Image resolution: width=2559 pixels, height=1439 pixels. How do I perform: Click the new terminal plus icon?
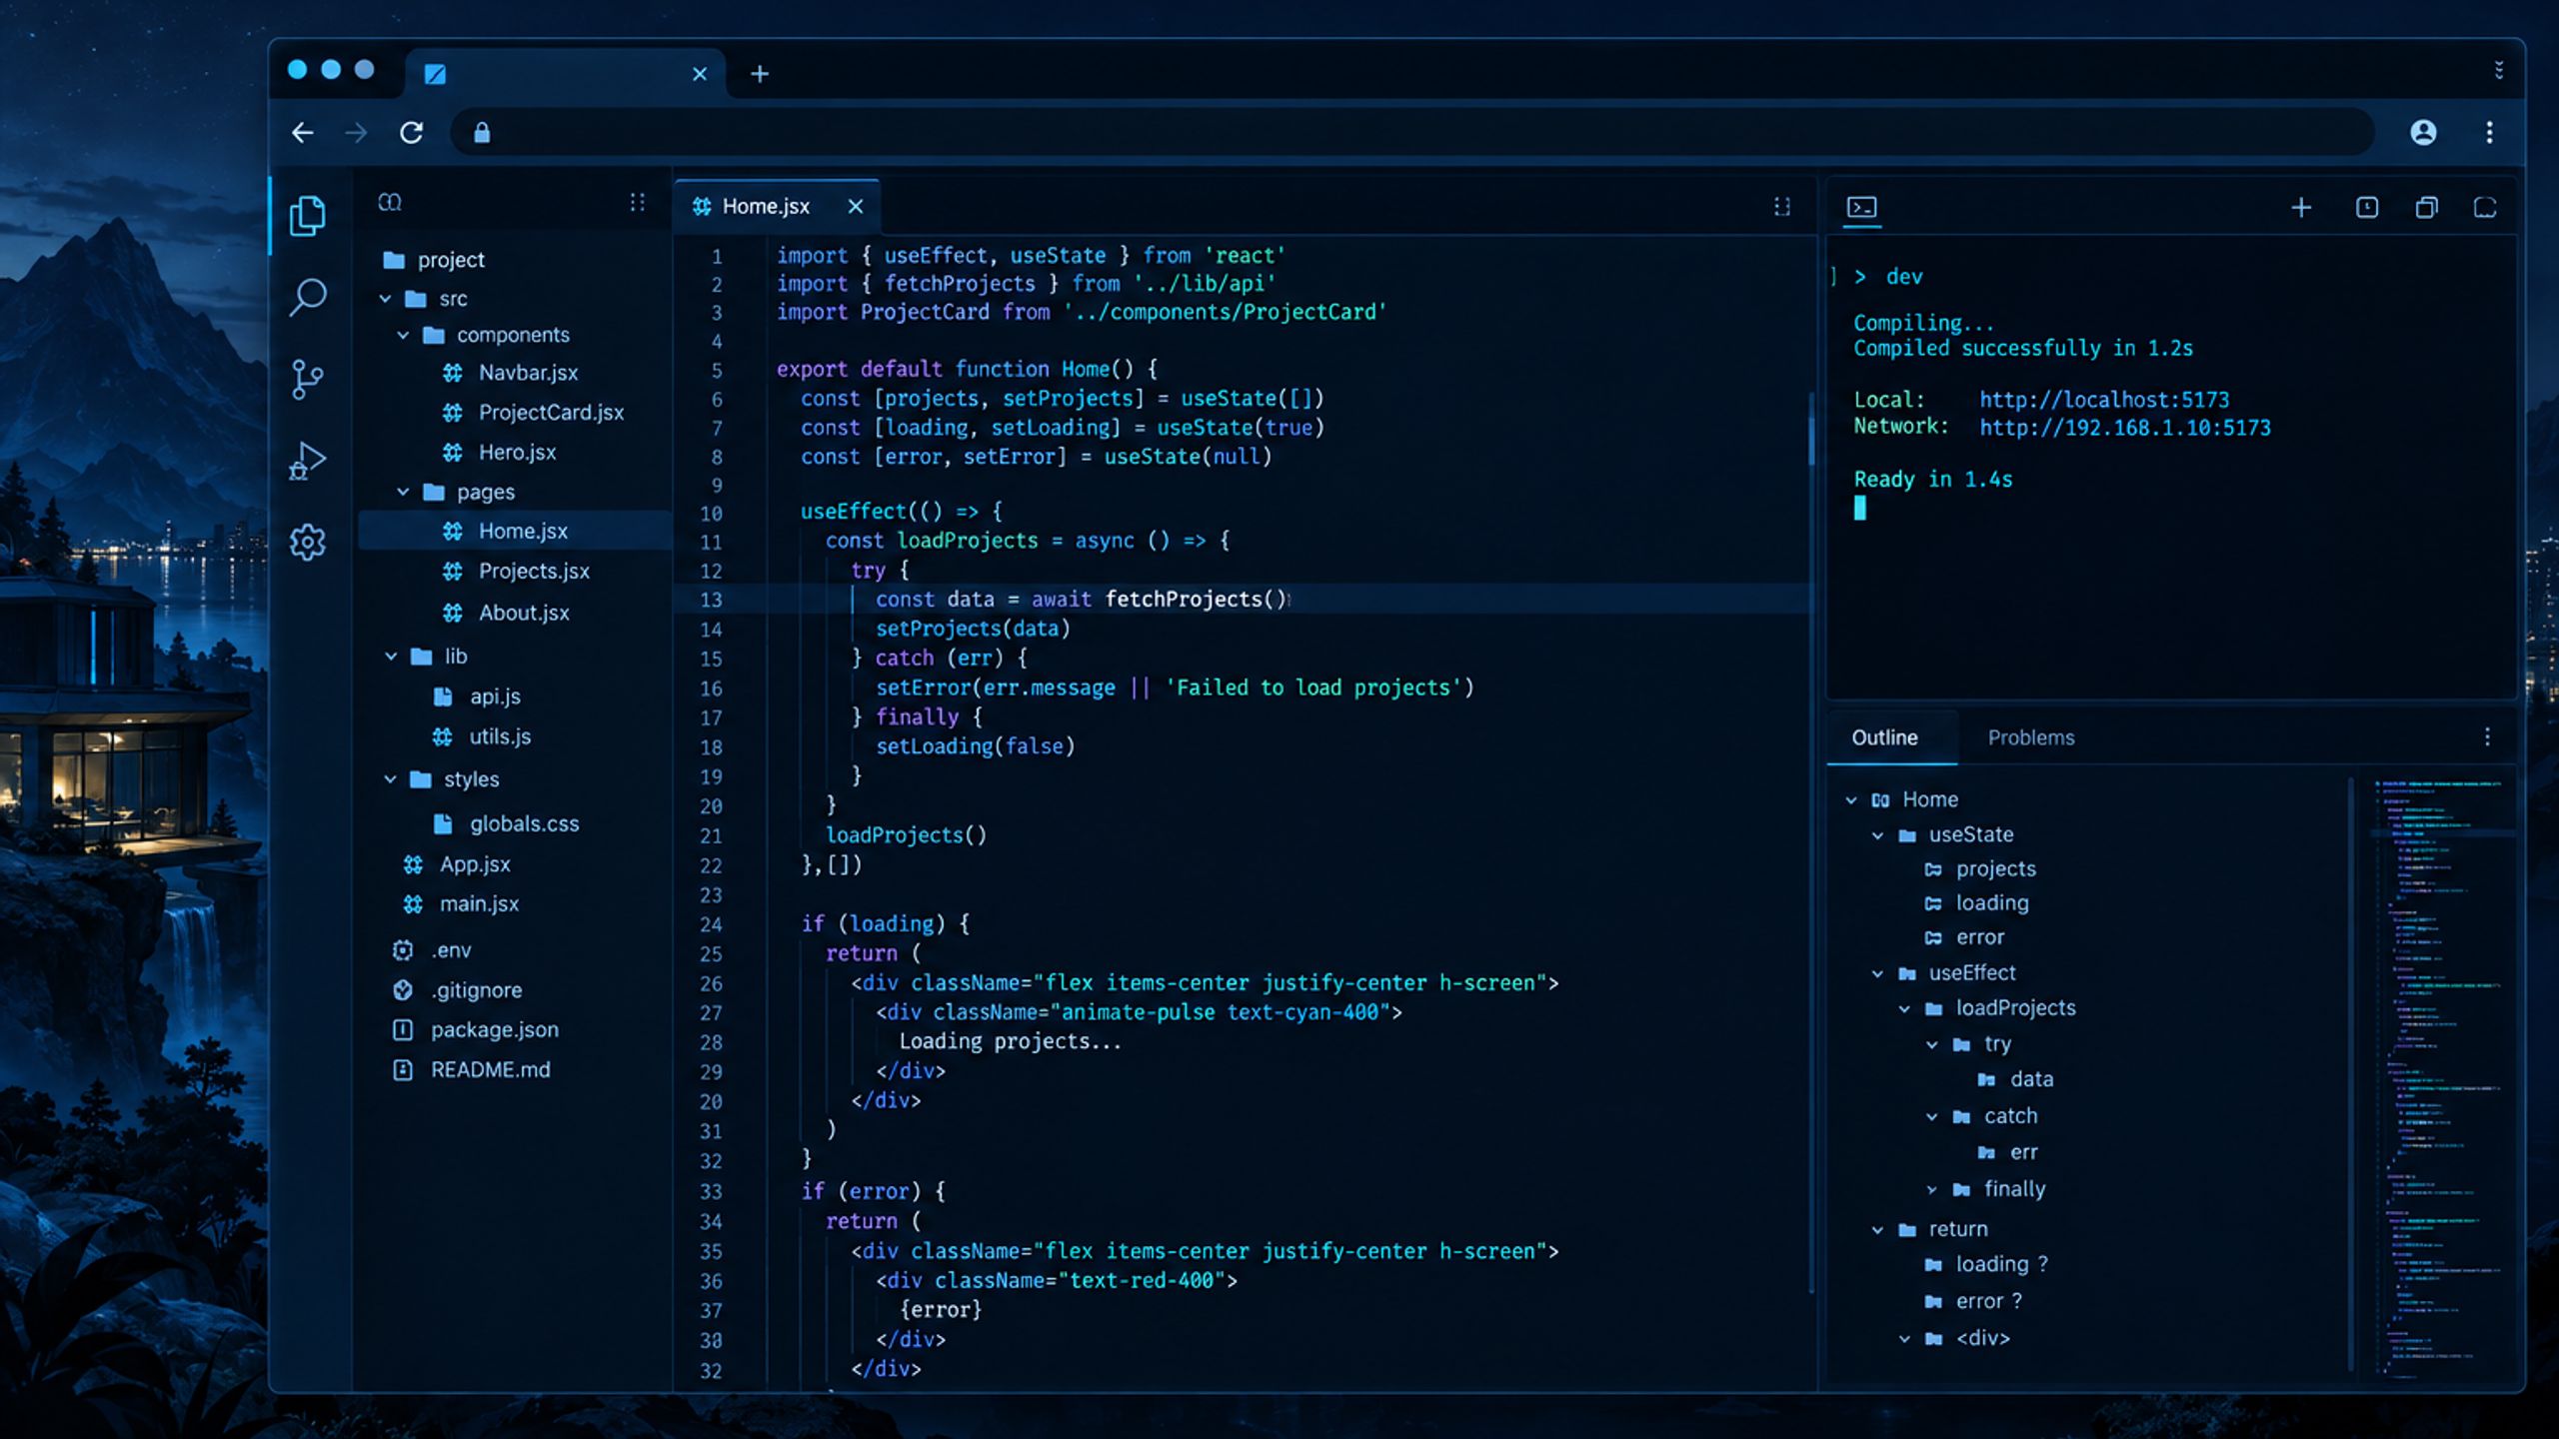coord(2301,207)
